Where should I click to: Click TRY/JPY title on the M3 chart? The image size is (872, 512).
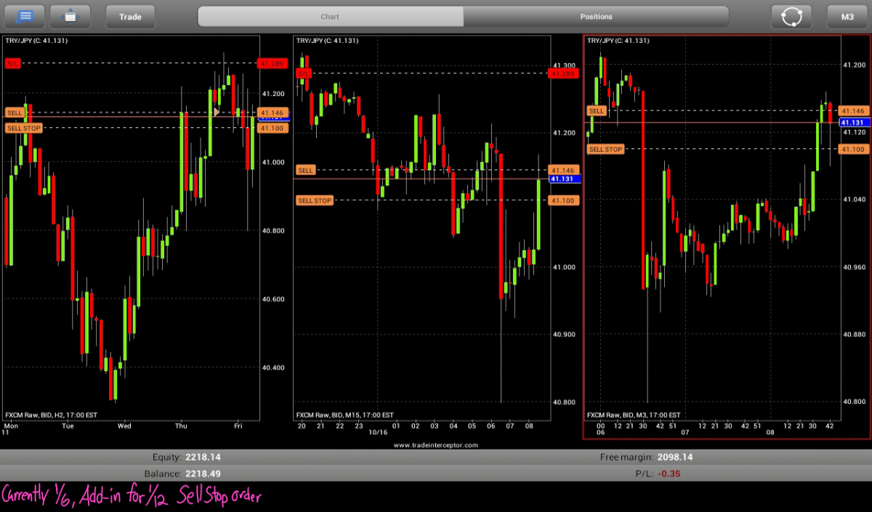click(x=618, y=41)
